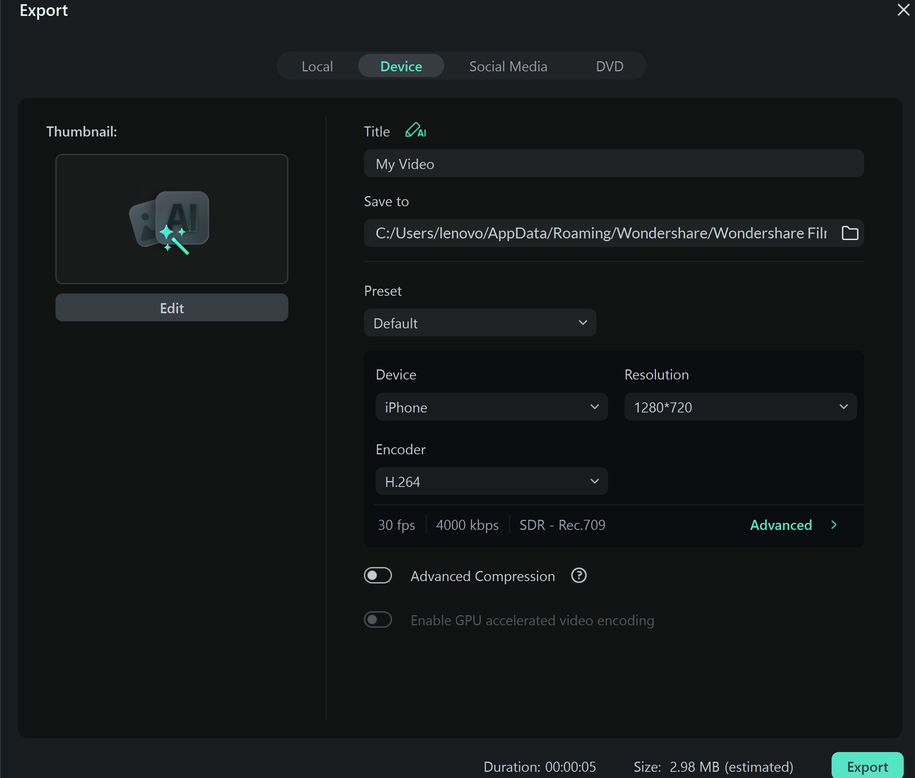Click the My Video title field

[613, 164]
